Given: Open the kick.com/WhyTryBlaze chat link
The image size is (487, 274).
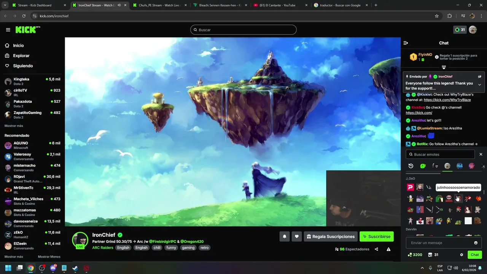Looking at the screenshot, I should coord(447,100).
